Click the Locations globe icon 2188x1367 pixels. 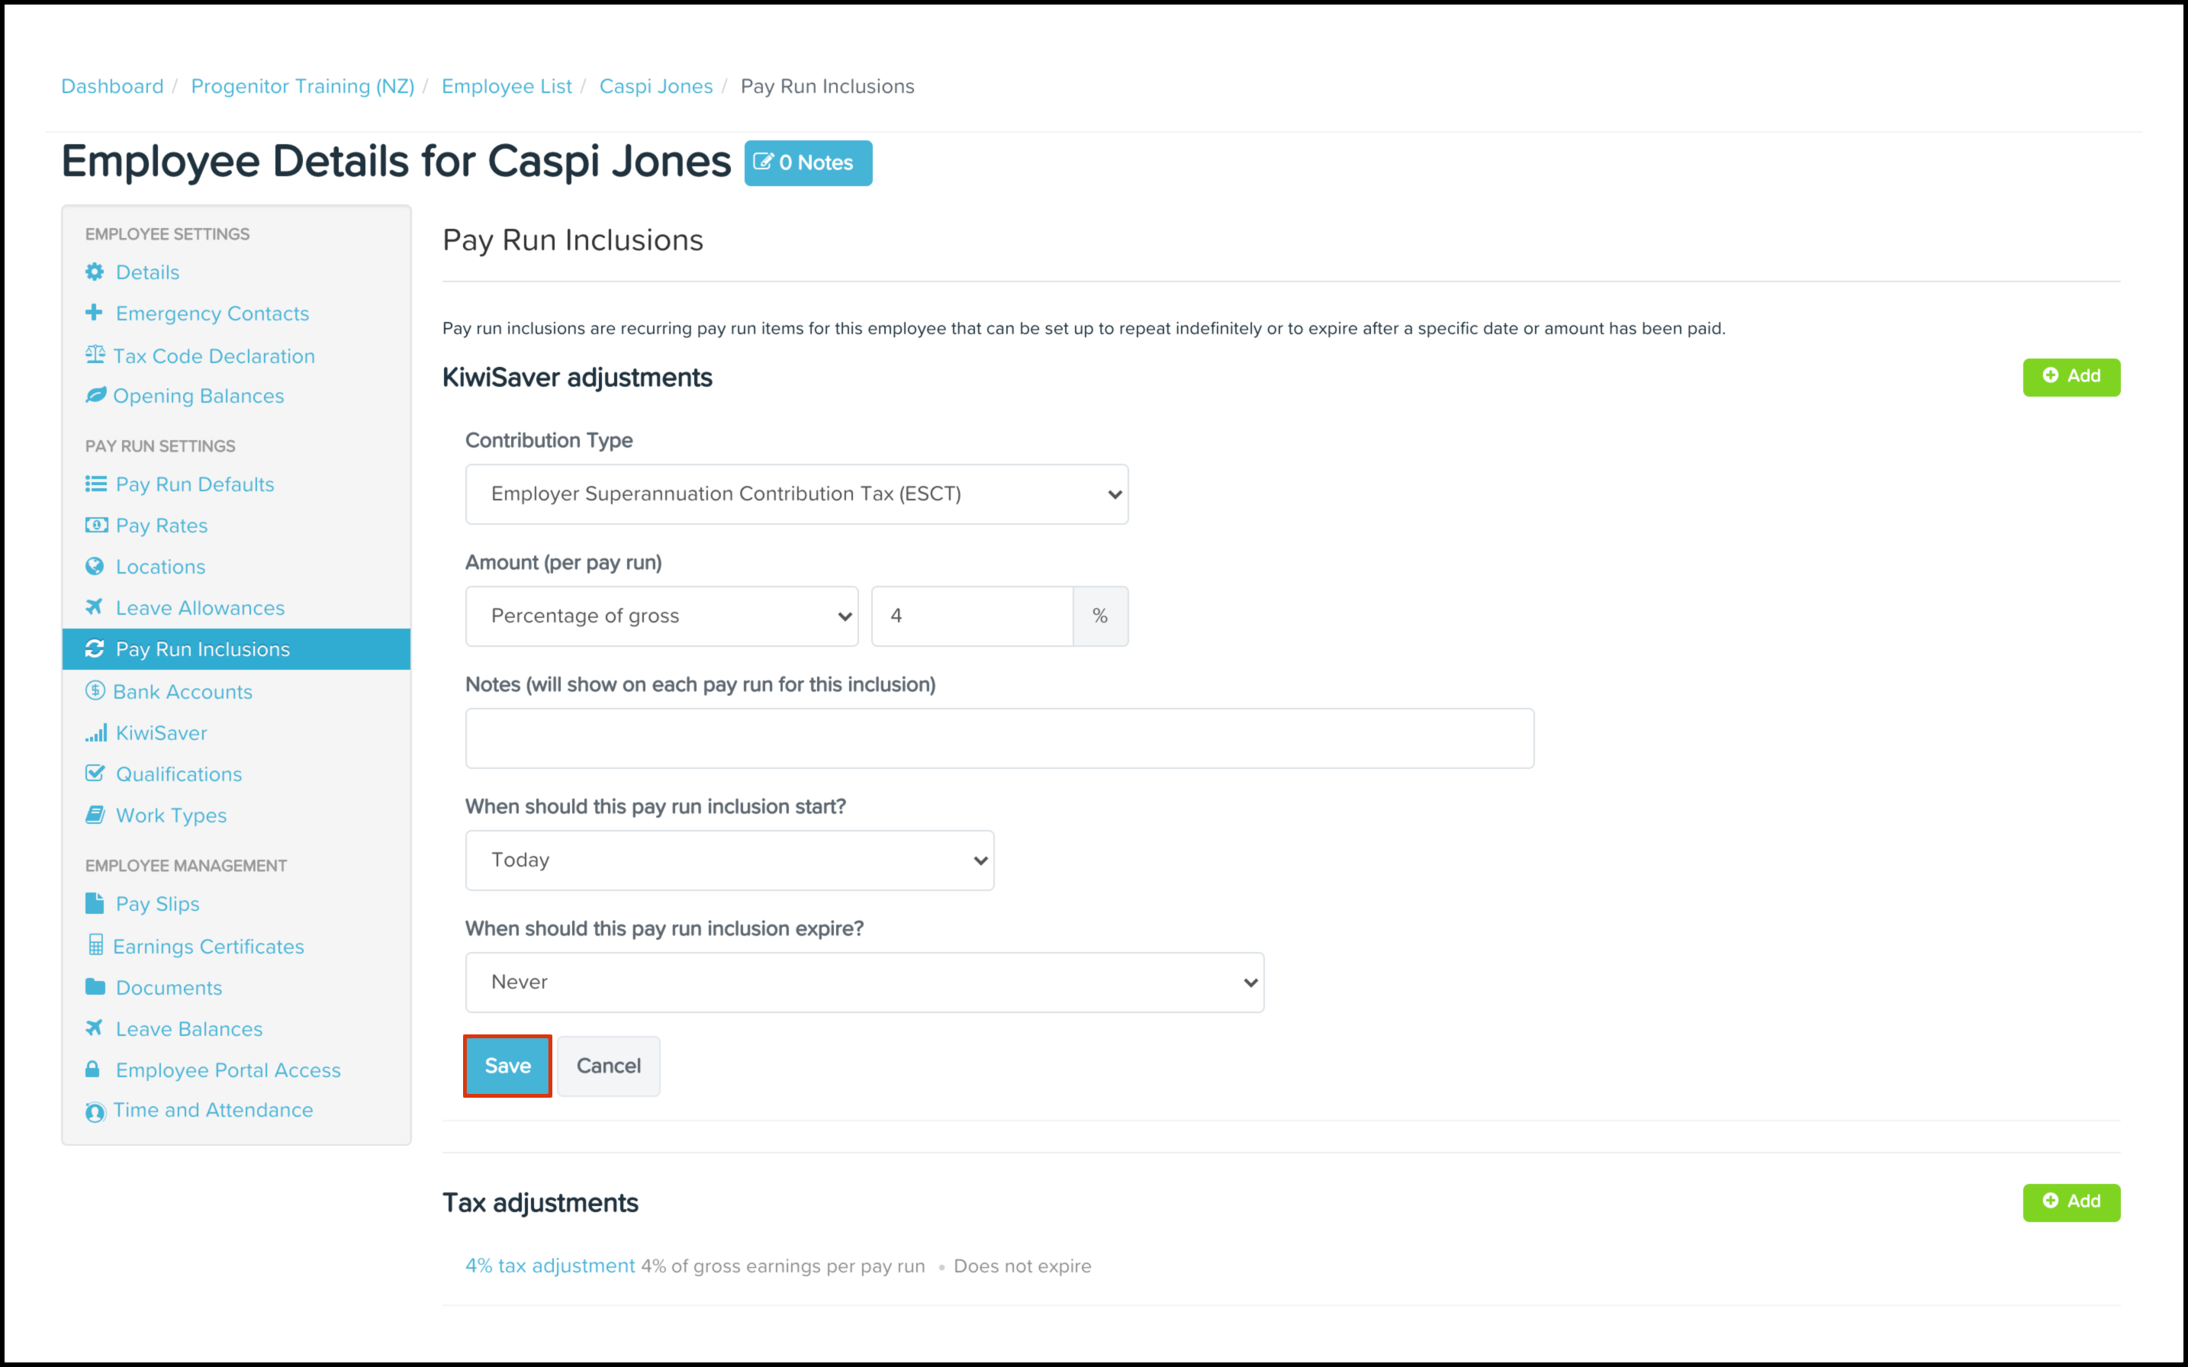94,566
